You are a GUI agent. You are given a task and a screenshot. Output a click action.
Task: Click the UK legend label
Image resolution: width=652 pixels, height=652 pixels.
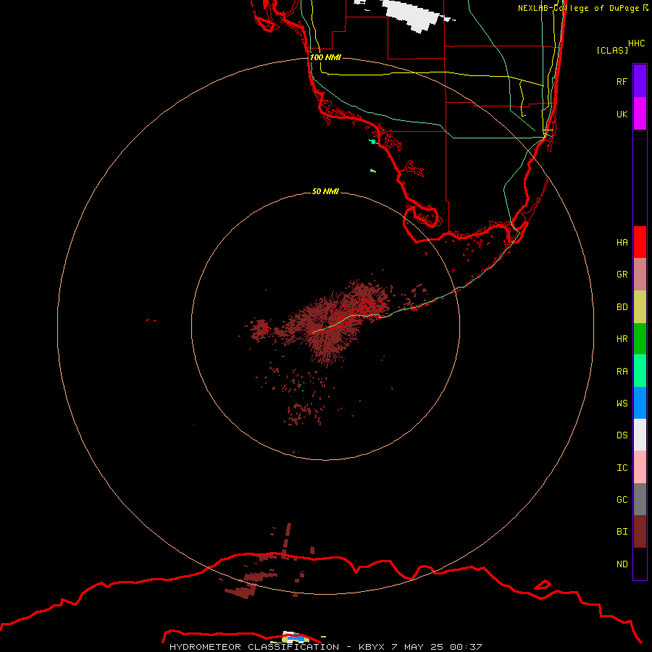coord(622,114)
